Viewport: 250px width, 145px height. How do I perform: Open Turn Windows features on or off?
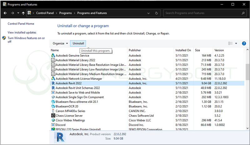point(26,40)
